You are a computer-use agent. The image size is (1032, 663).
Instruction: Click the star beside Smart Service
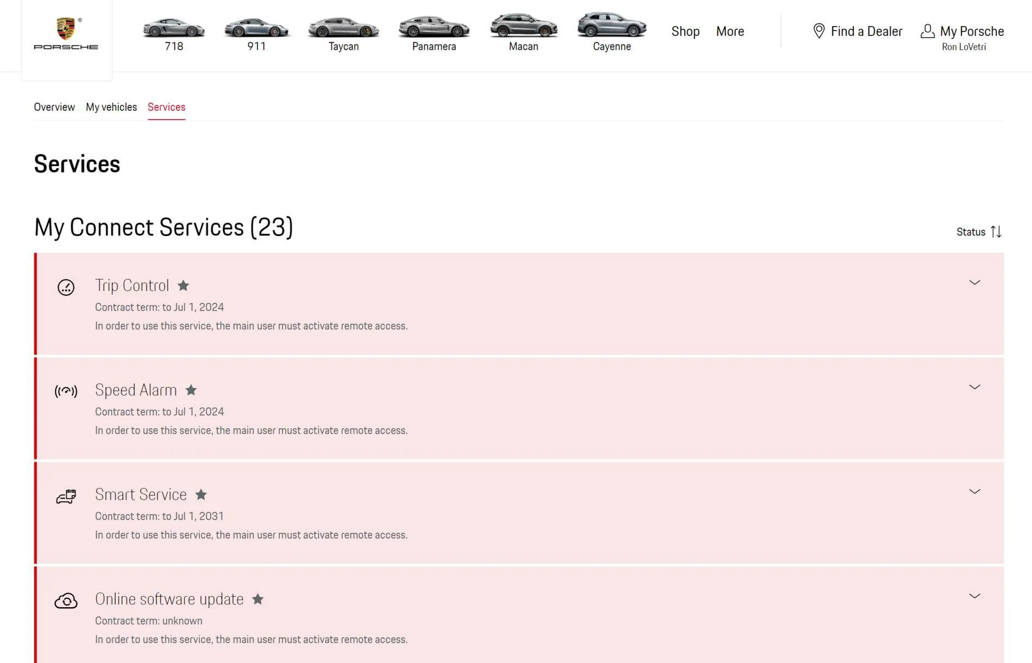[201, 494]
